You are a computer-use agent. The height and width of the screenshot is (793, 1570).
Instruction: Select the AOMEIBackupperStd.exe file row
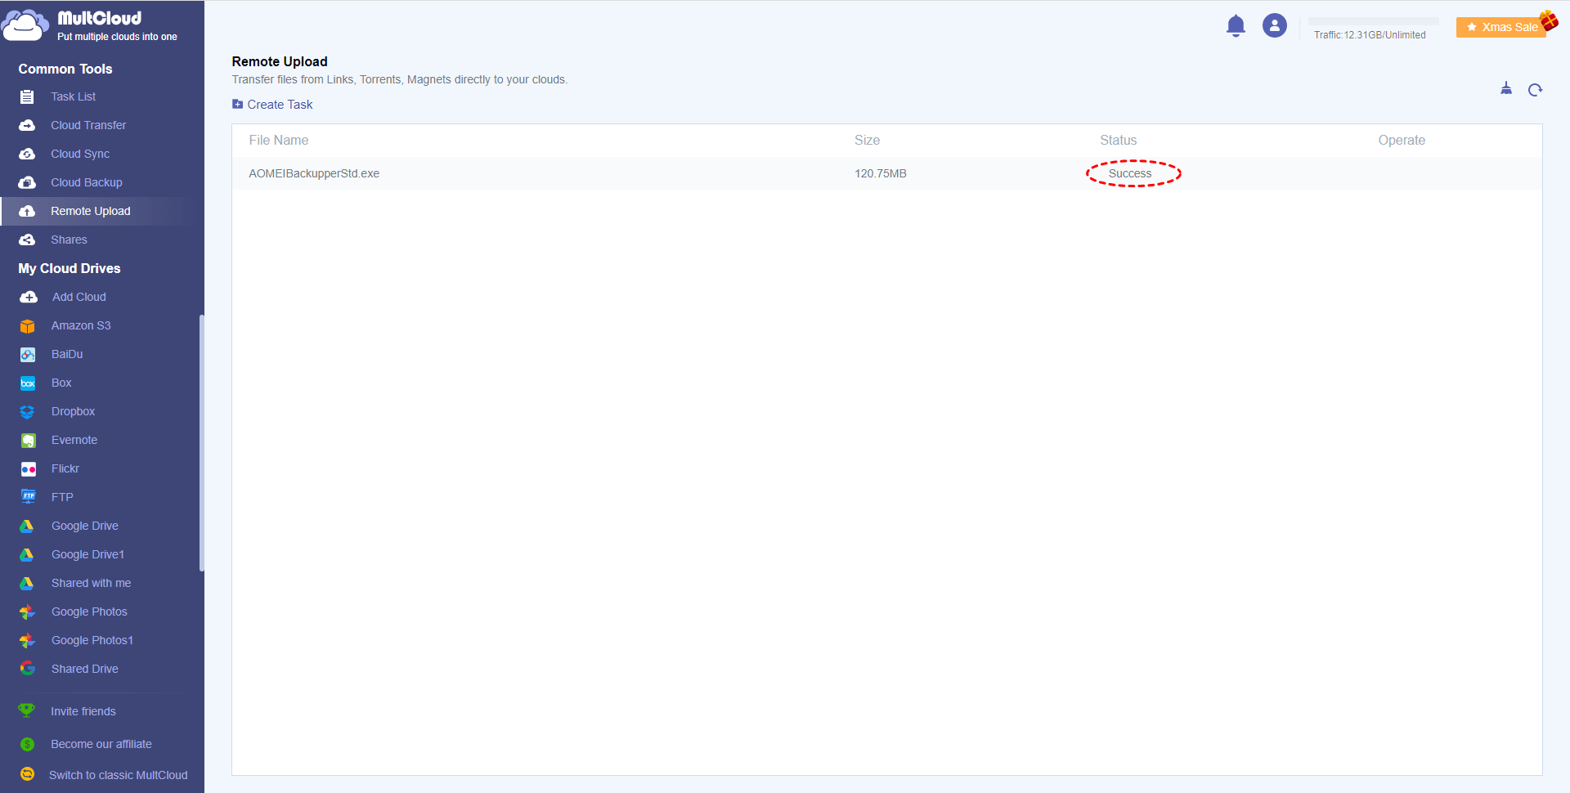pyautogui.click(x=887, y=173)
